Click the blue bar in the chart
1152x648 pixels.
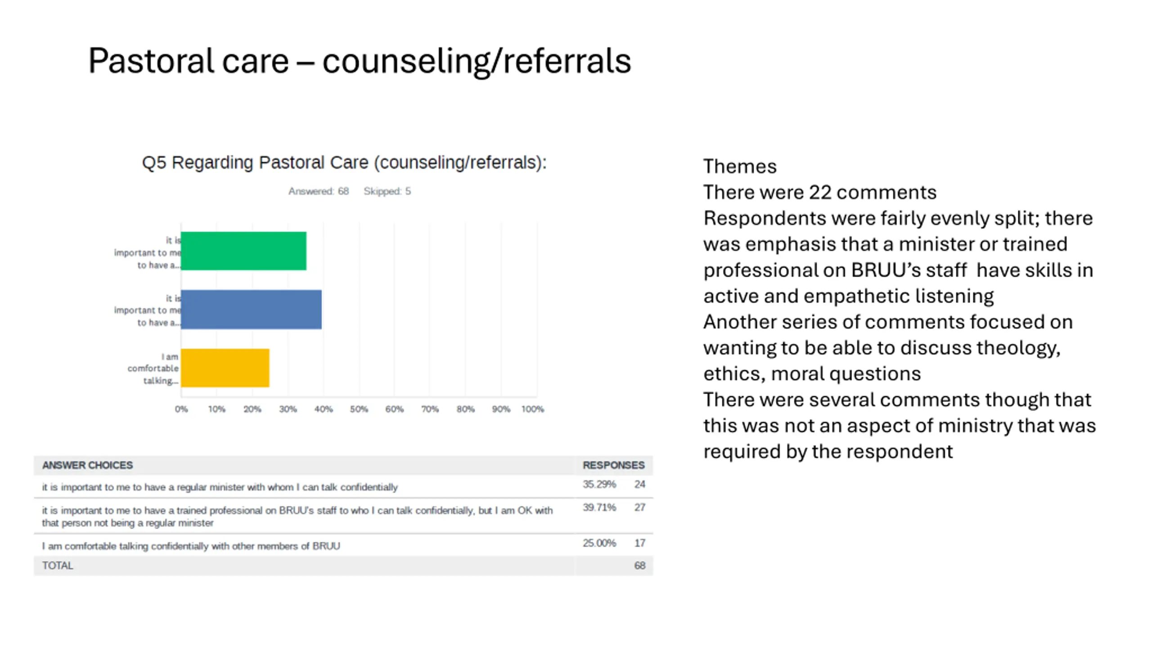[251, 310]
